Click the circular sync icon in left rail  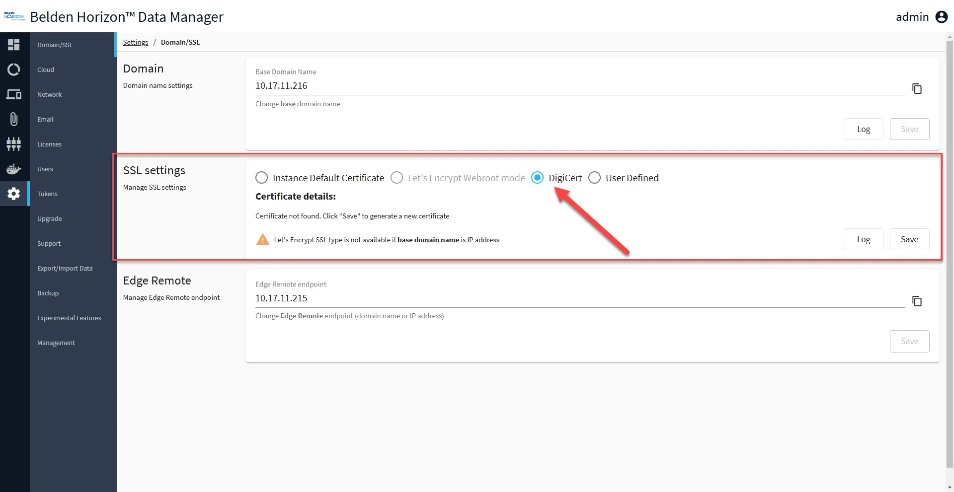coord(14,70)
